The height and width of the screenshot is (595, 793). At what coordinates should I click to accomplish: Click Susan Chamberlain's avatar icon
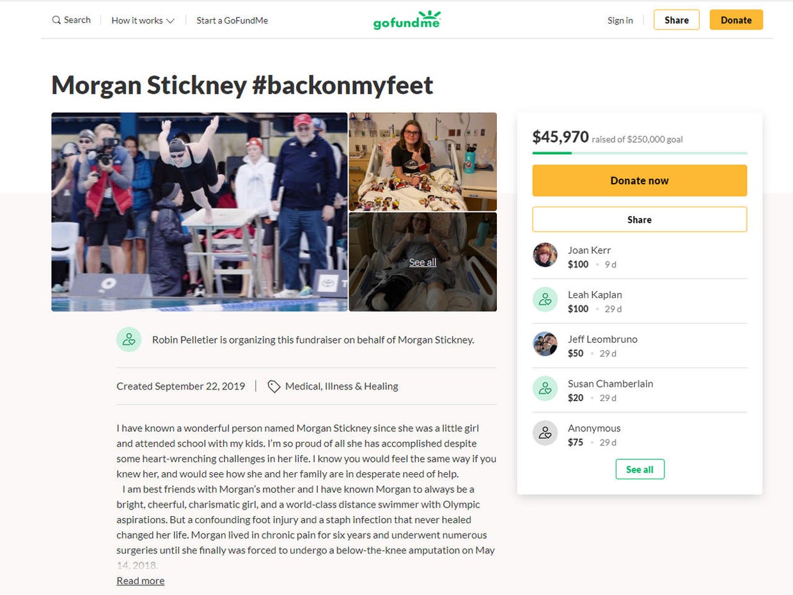click(545, 388)
